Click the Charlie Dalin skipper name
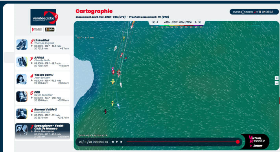Viewport: 280px width, 152px height. (x=42, y=60)
